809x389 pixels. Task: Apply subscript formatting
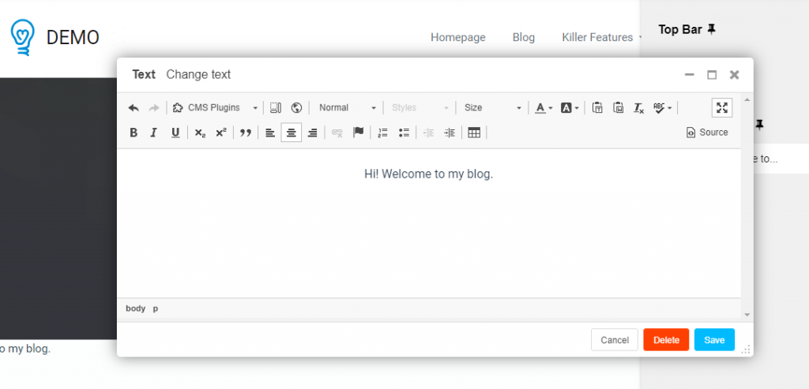[x=200, y=133]
